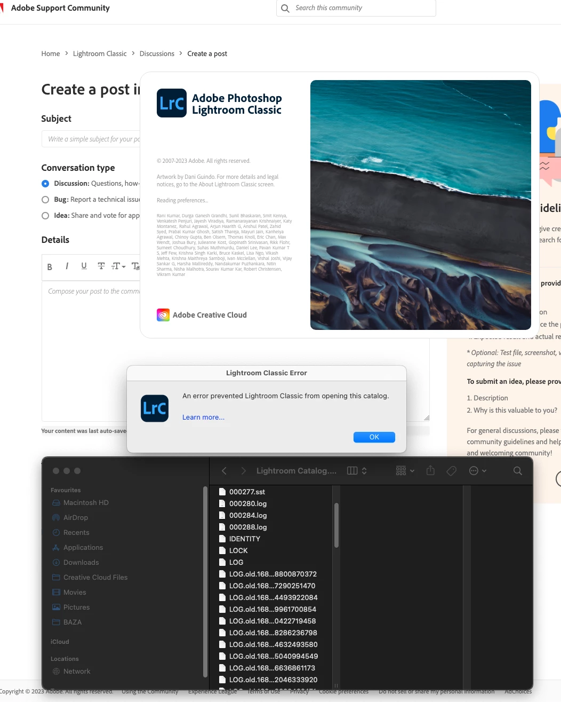Screen dimensions: 561x702
Task: Click the Subject input field
Action: [x=91, y=139]
